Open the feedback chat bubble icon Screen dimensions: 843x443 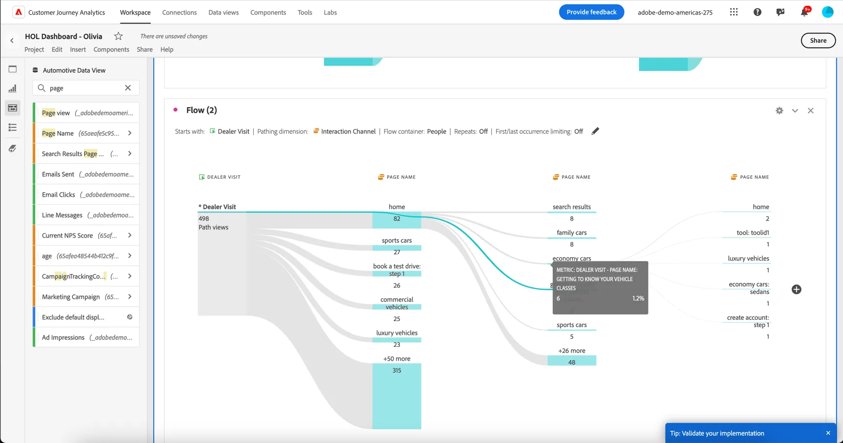[781, 12]
